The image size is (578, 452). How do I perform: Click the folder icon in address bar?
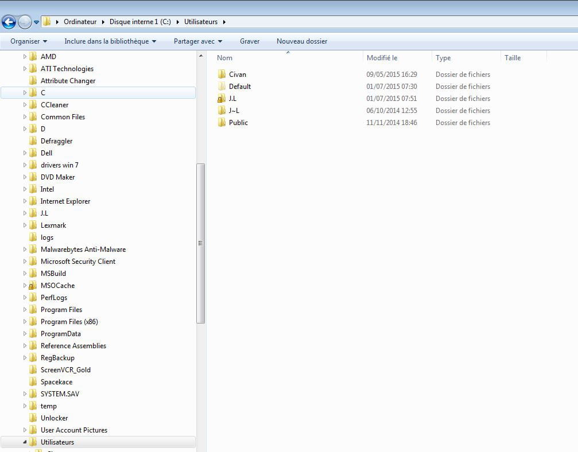[x=47, y=22]
